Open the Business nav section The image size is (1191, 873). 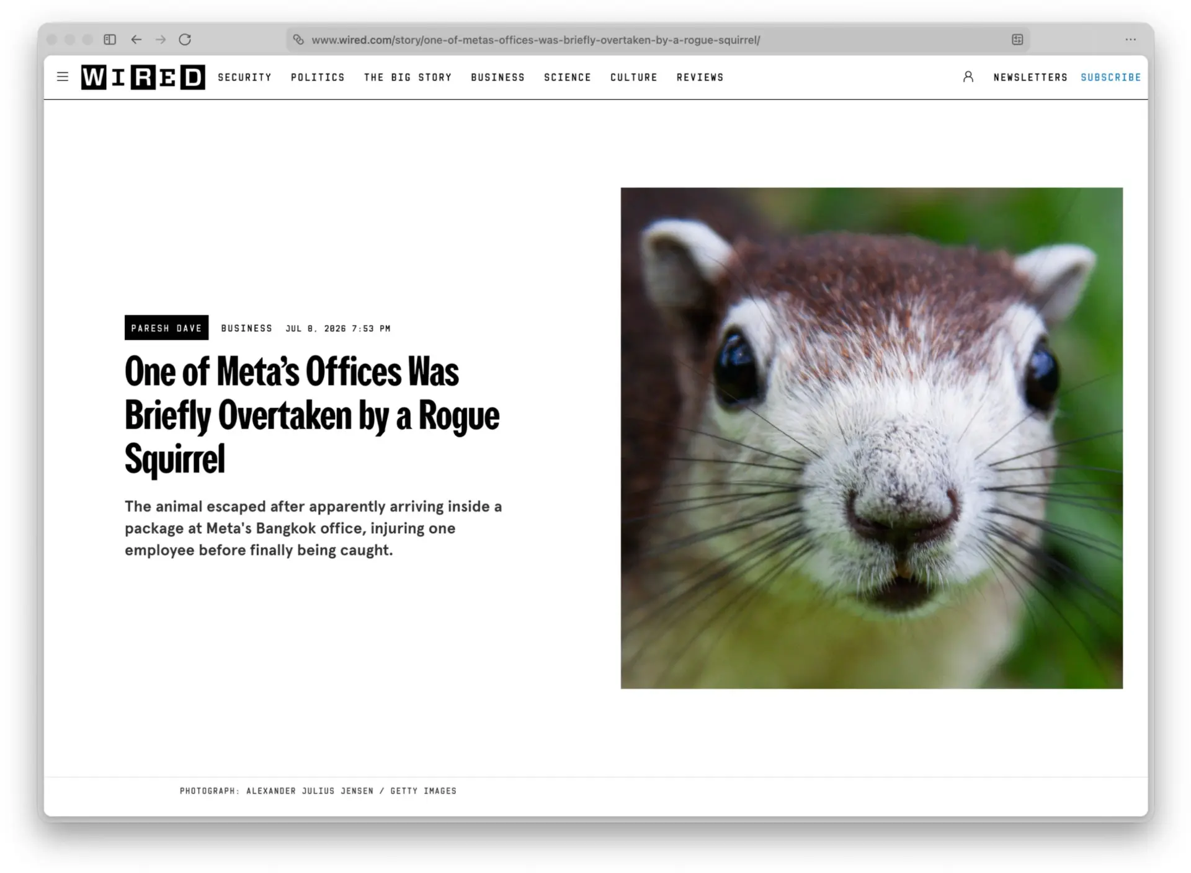[497, 78]
